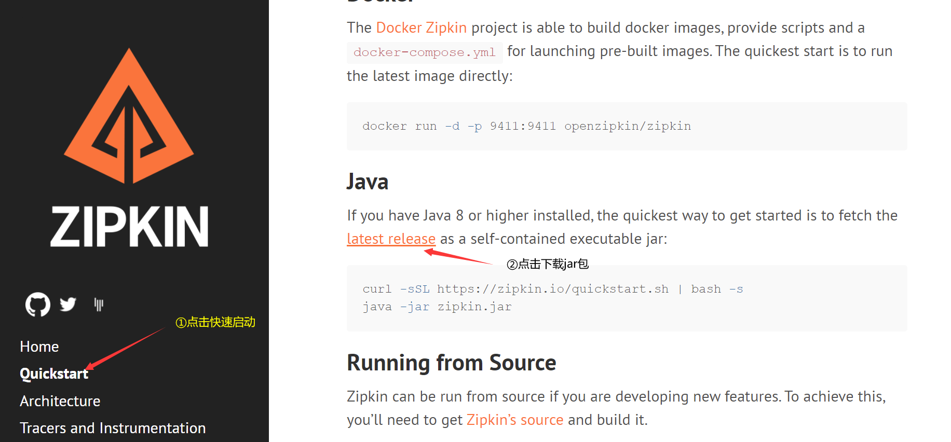Go to the Home page

pos(39,347)
